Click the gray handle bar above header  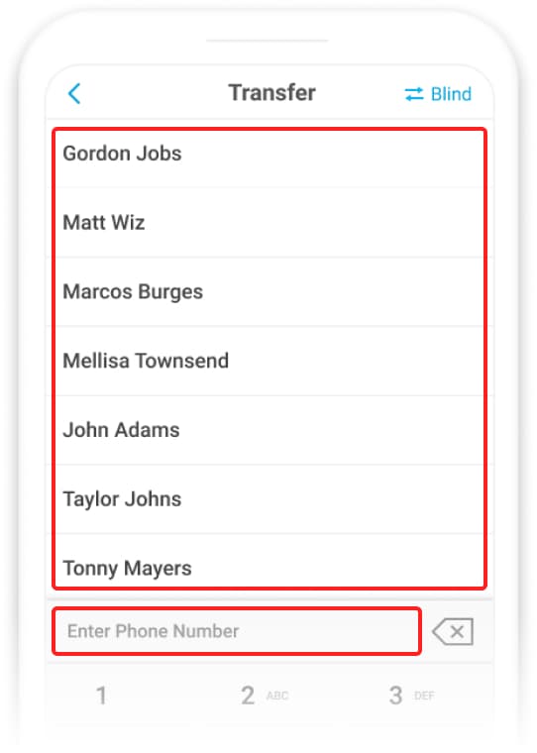point(268,41)
